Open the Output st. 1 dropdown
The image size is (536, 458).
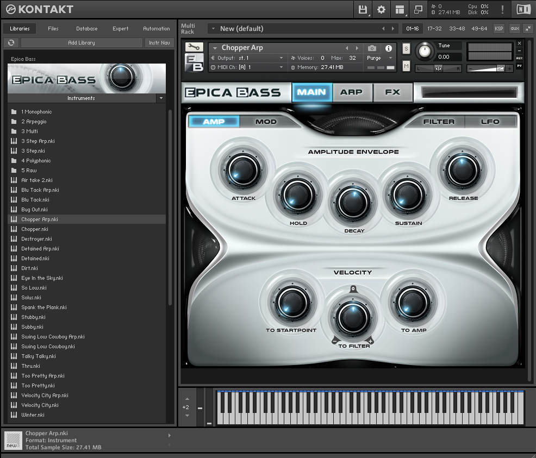coord(282,58)
